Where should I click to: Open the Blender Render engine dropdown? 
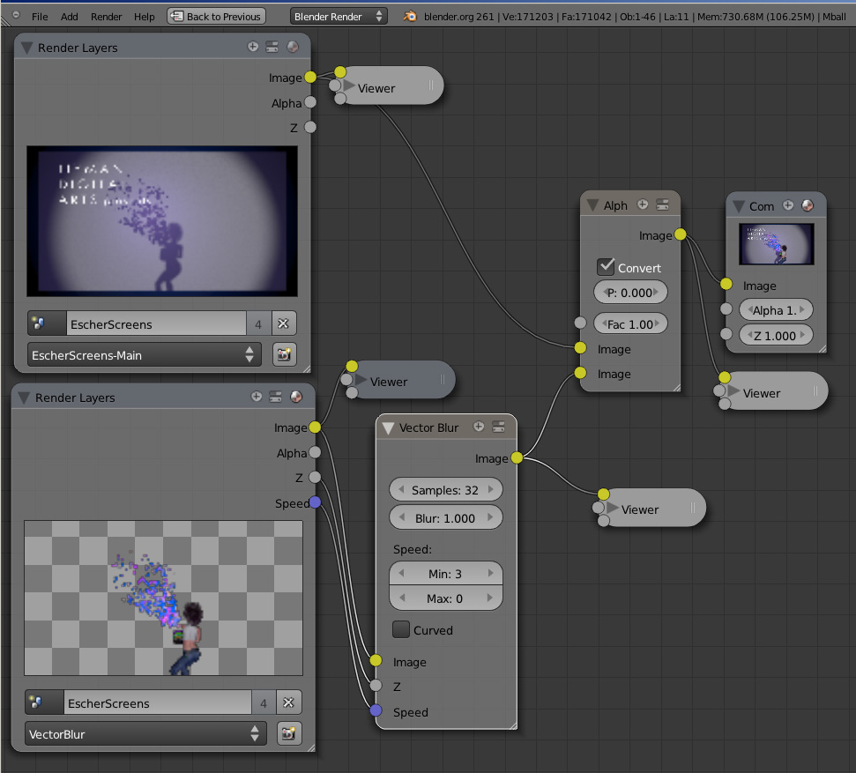339,16
